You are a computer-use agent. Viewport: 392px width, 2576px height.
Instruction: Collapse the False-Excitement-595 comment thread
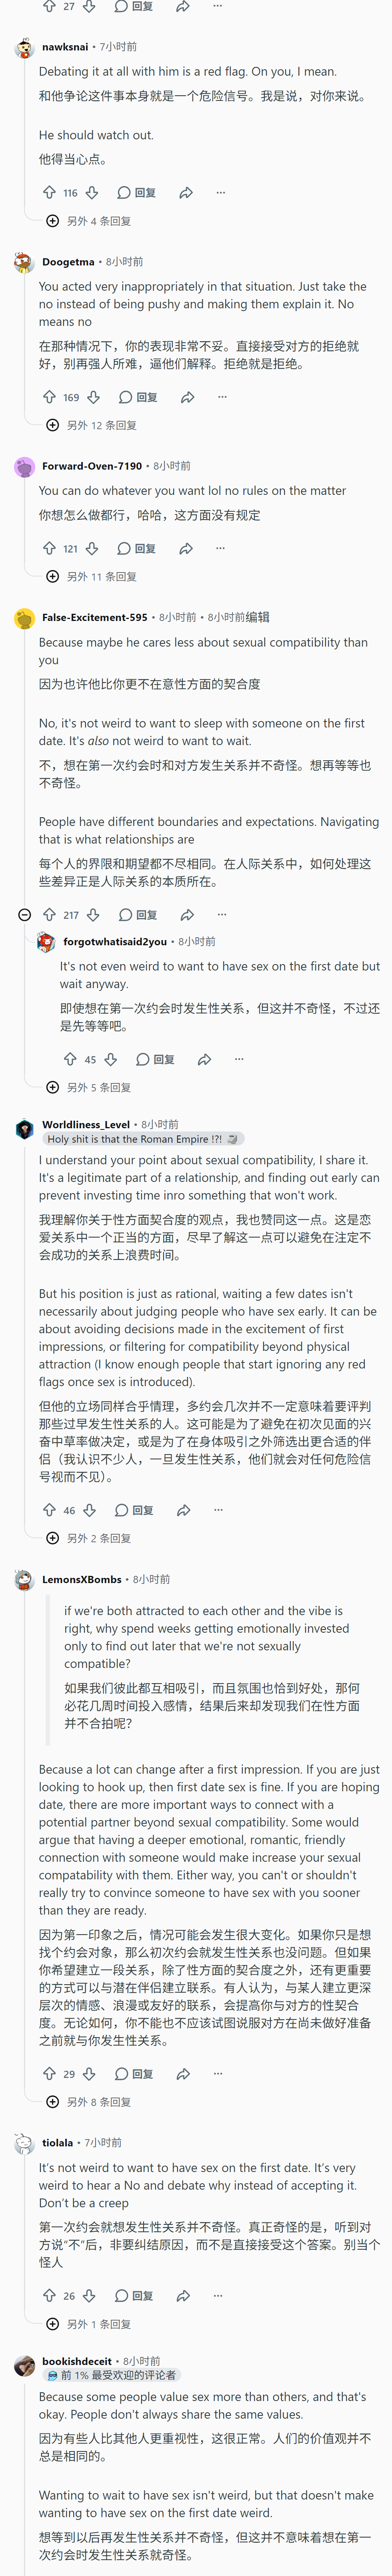click(x=25, y=914)
